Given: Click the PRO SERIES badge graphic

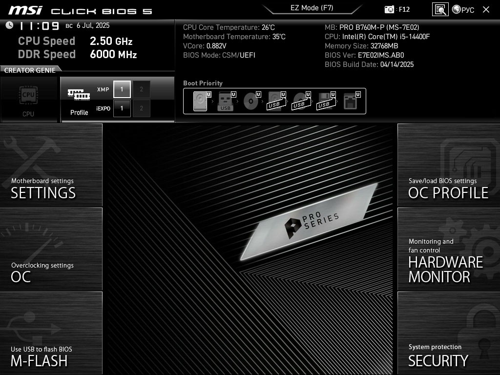Looking at the screenshot, I should [x=309, y=221].
